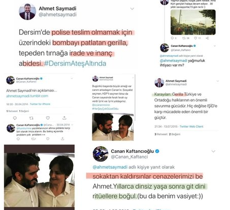Screen dimensions: 230x210
Task: Share the ahmetsaymadi.tumblr.com tweet via the upload icon
Action: click(x=64, y=118)
